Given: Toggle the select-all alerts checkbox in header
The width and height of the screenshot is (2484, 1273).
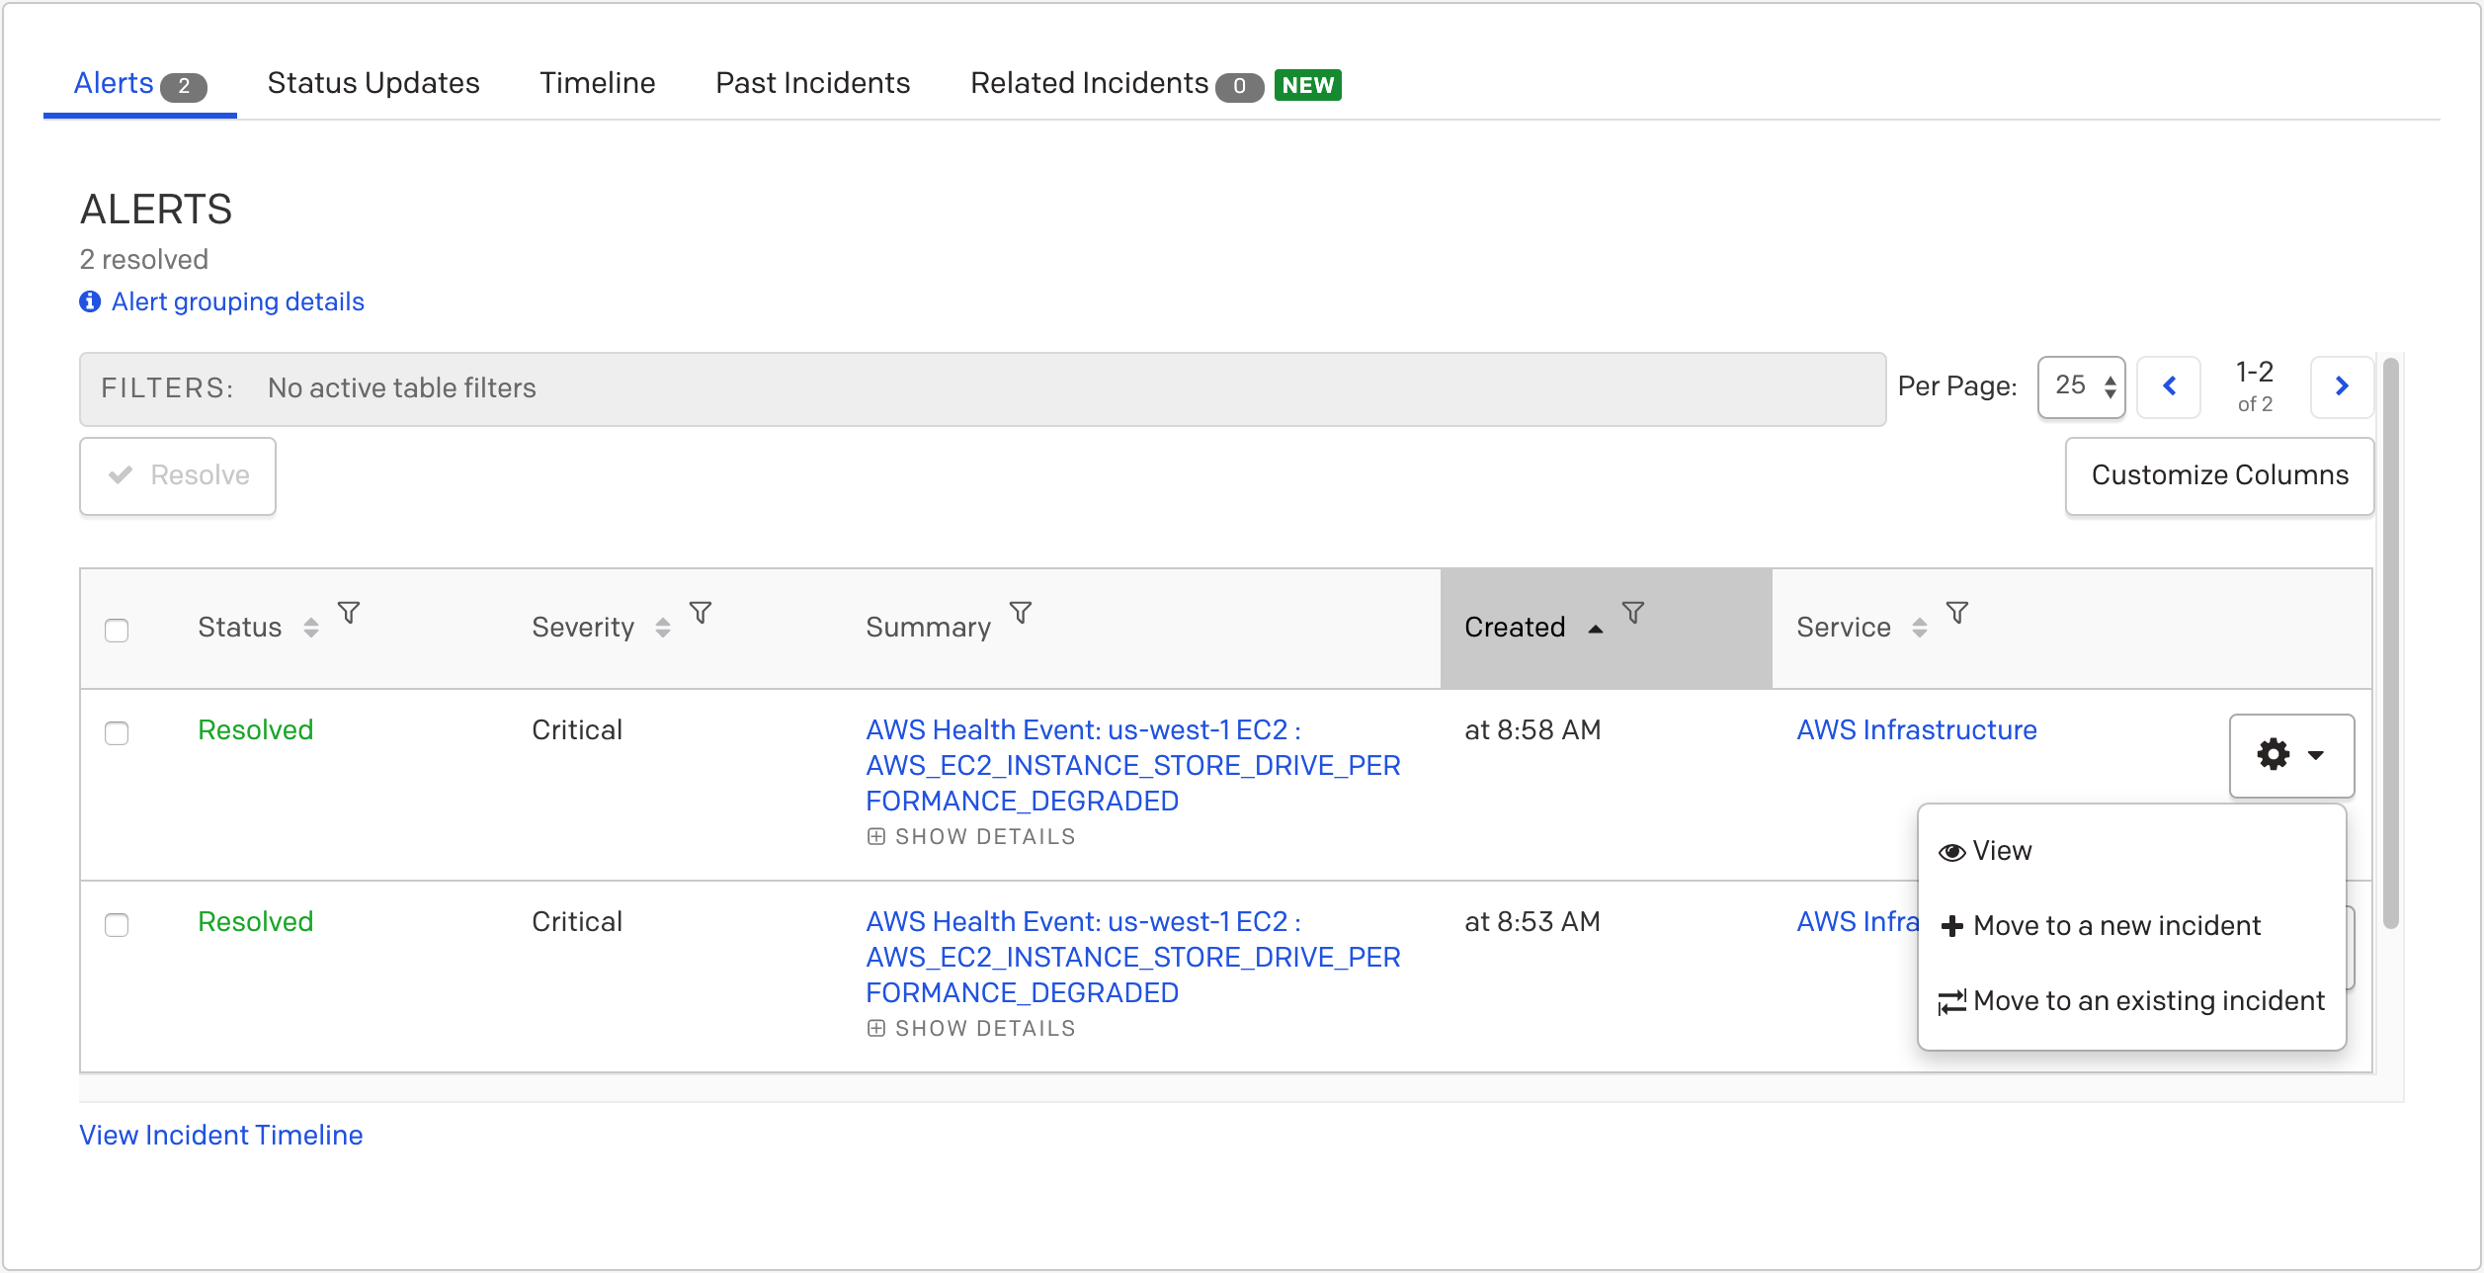Looking at the screenshot, I should click(117, 630).
